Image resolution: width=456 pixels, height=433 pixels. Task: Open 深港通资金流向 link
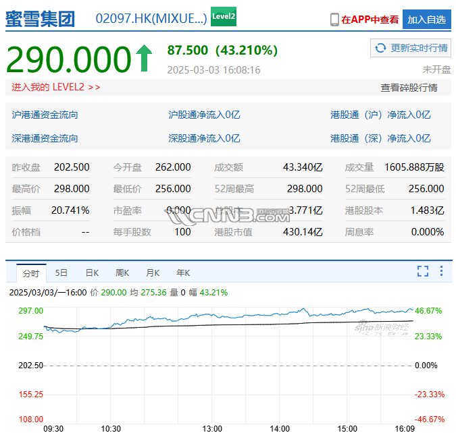click(45, 138)
